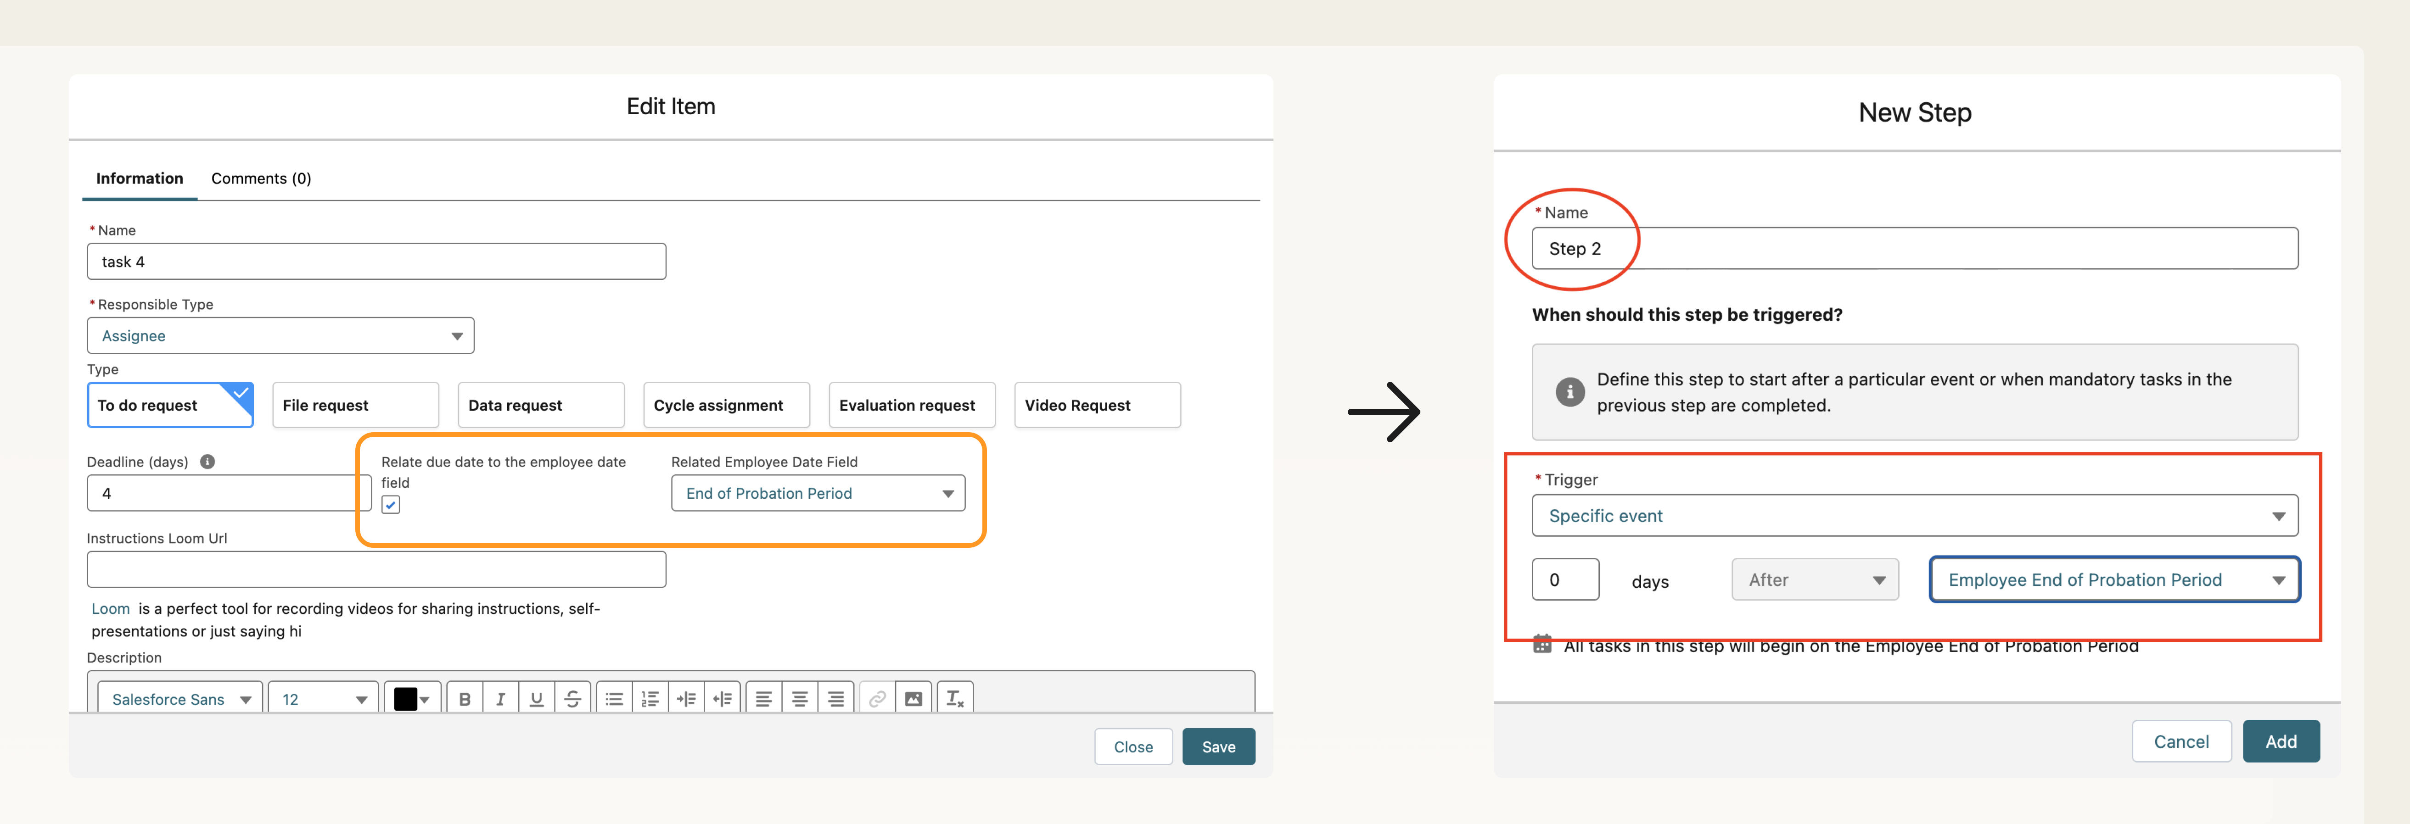Select the 'To do request' type

pyautogui.click(x=169, y=404)
